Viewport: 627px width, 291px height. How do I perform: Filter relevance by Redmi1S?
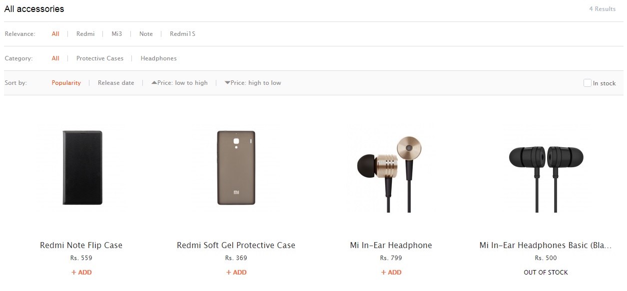pyautogui.click(x=182, y=34)
